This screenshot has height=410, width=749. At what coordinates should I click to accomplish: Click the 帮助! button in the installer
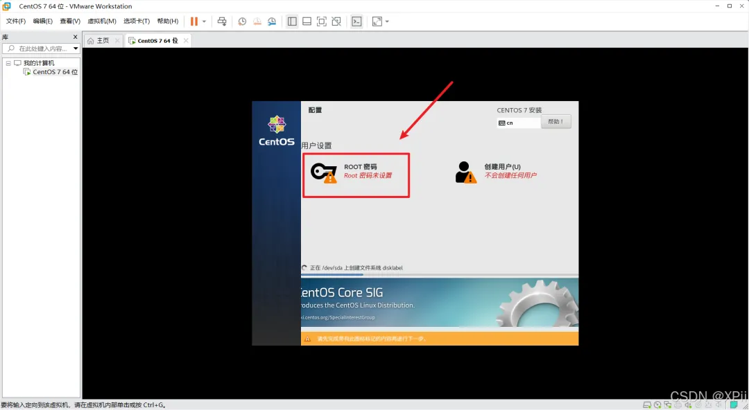click(x=556, y=122)
